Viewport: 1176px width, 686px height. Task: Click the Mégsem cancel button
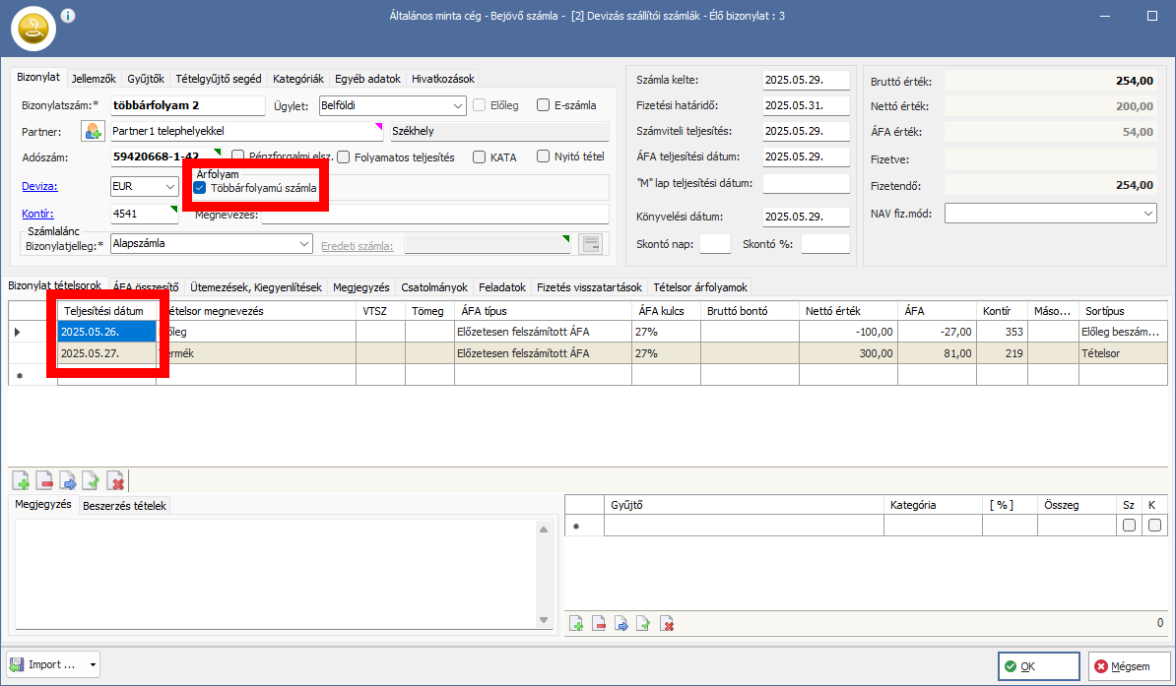pos(1130,665)
